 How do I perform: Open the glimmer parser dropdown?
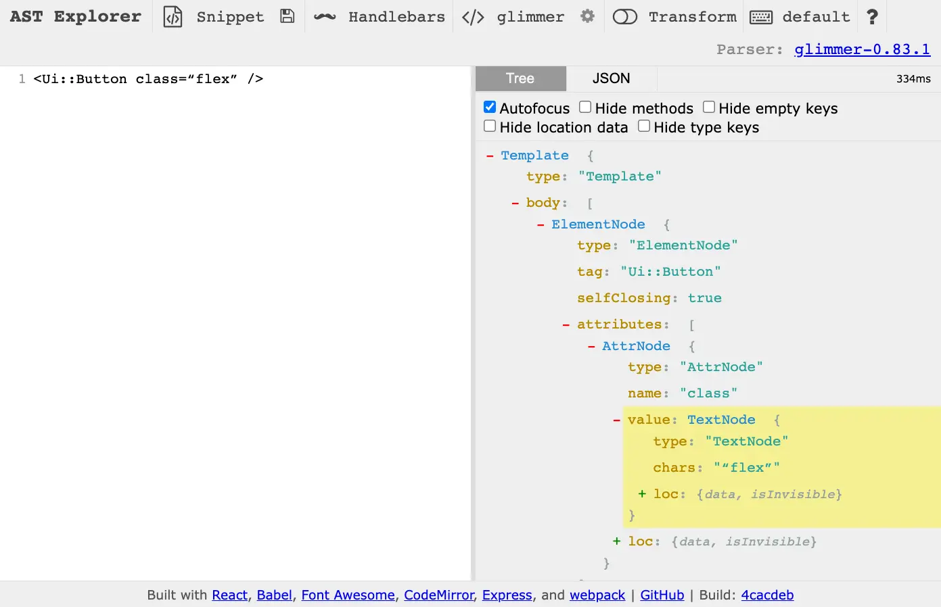point(530,17)
